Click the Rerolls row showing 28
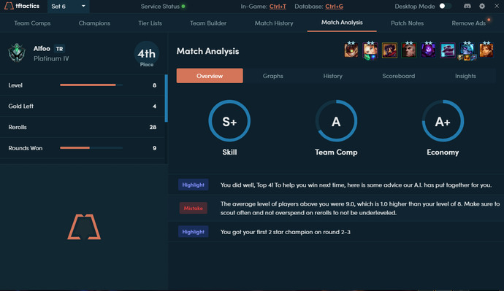 pos(83,127)
